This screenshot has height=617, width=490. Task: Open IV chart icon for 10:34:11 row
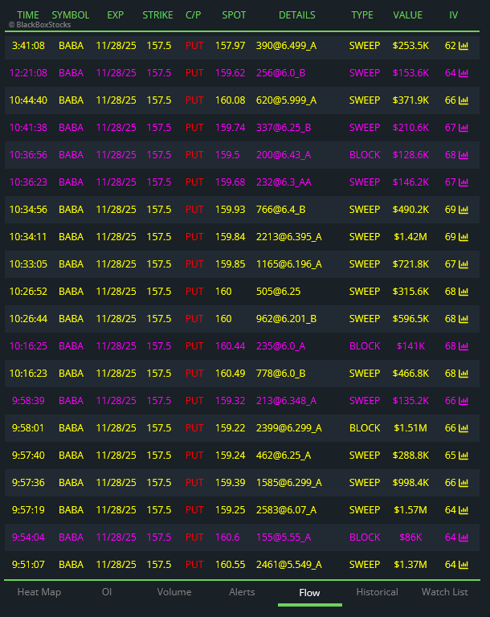pyautogui.click(x=463, y=237)
